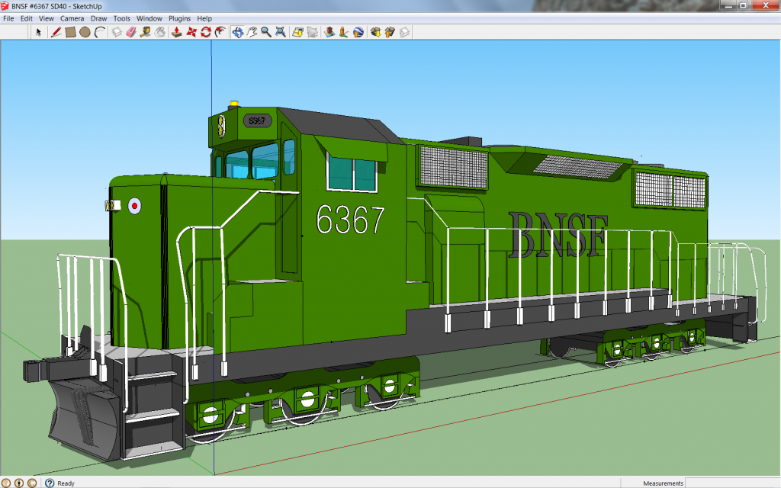Open the Instructor help question-mark icon
Viewport: 781px width, 488px height.
coord(50,483)
